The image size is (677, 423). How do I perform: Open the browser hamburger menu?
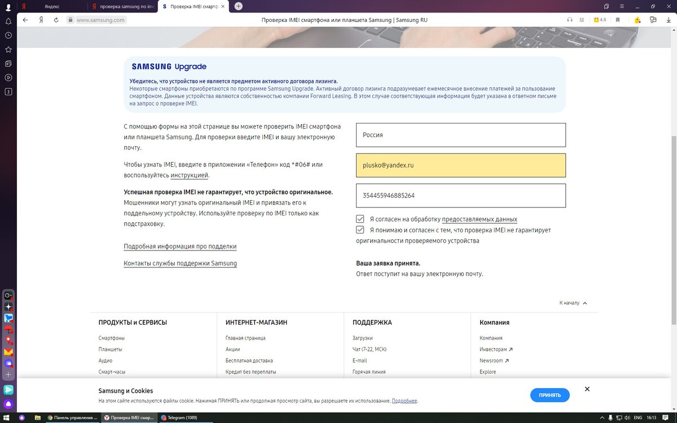tap(622, 6)
